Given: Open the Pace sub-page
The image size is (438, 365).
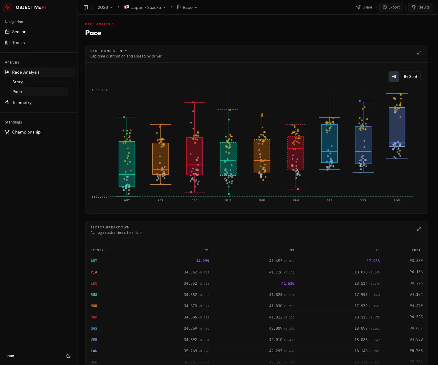Looking at the screenshot, I should click(39, 92).
